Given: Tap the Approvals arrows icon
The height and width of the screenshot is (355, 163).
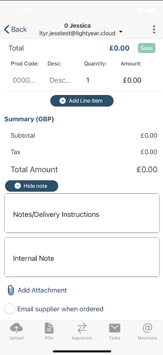Looking at the screenshot, I should click(82, 328).
